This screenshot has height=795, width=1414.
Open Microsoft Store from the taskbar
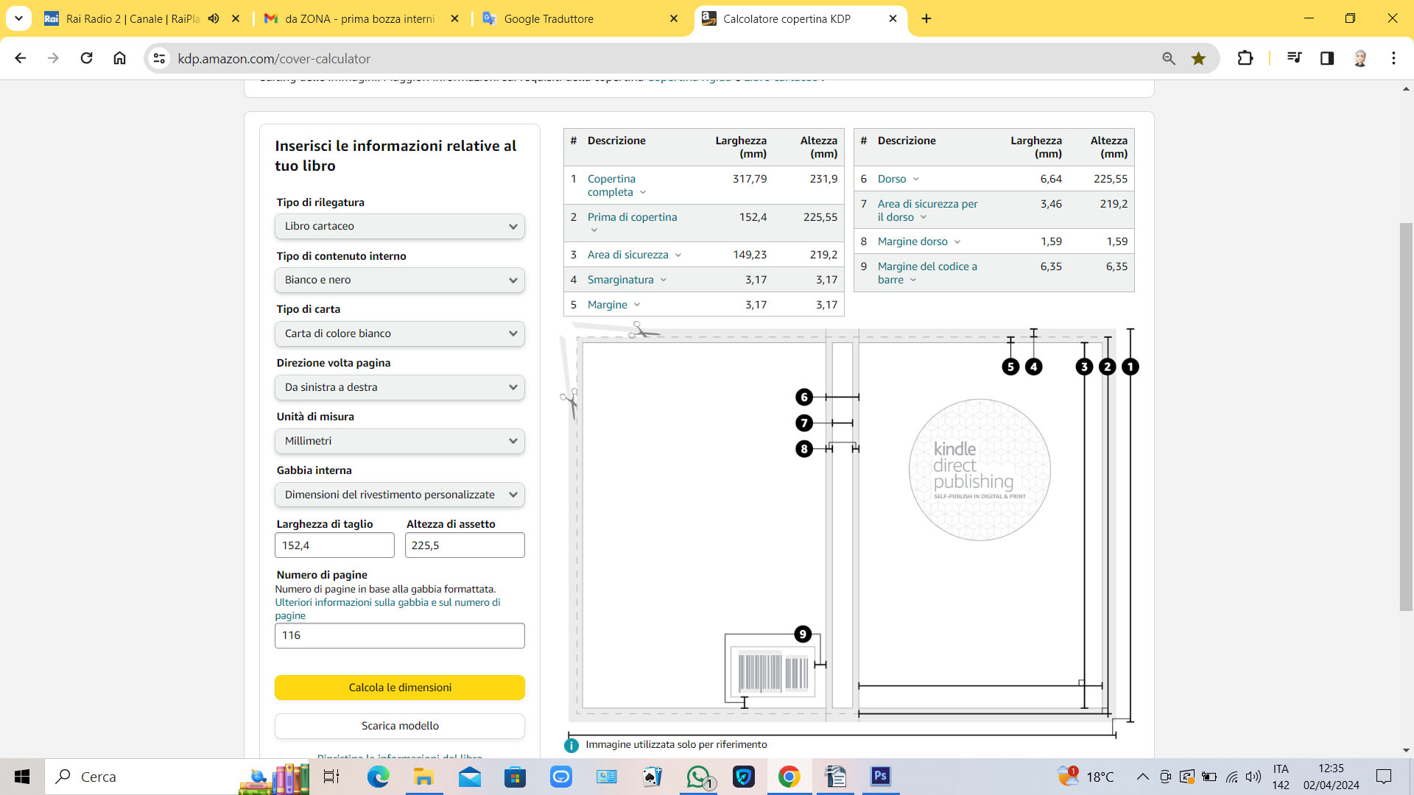pos(515,777)
